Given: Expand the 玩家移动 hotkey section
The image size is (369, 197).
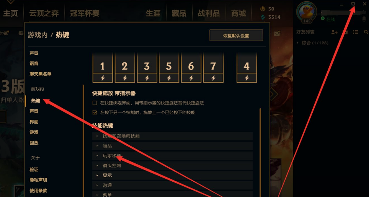Looking at the screenshot, I should tap(172, 156).
